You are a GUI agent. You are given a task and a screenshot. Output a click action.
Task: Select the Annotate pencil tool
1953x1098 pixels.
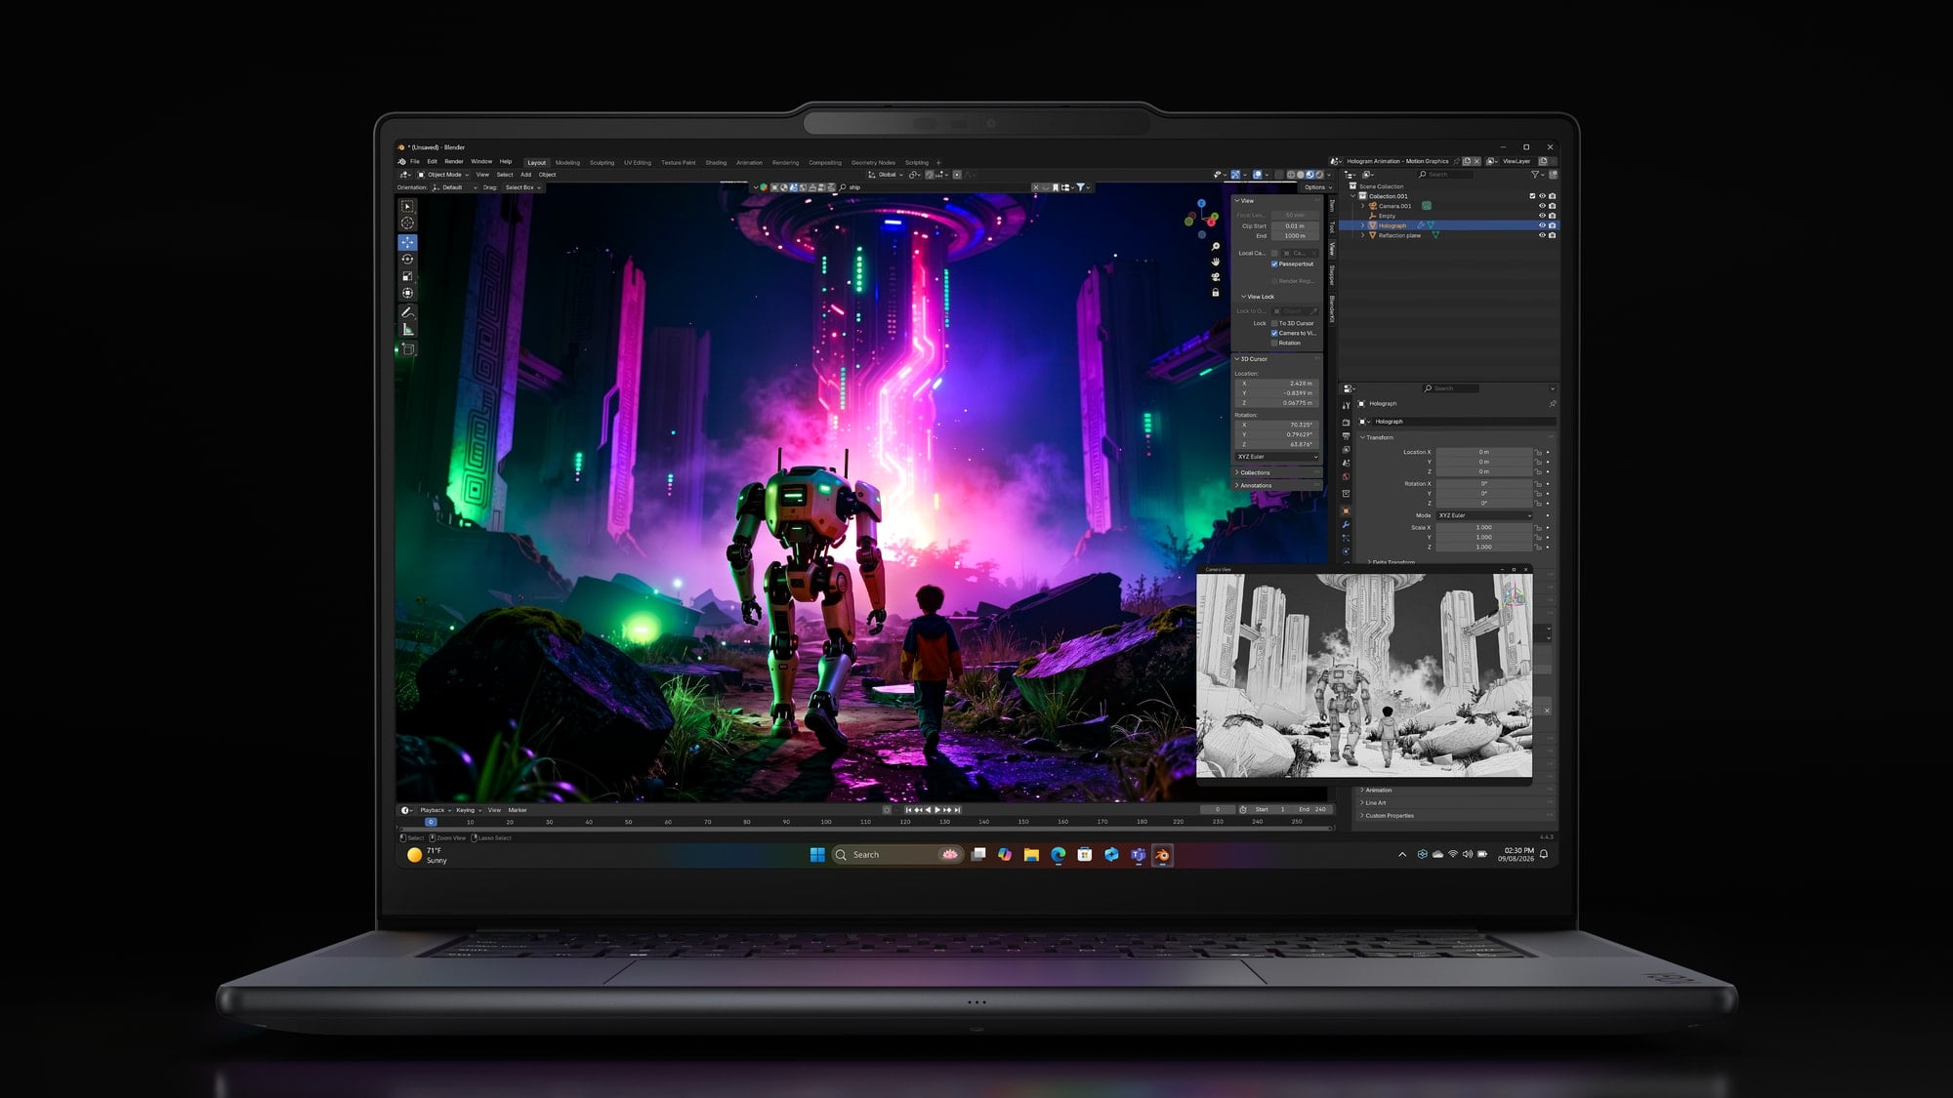[x=407, y=312]
